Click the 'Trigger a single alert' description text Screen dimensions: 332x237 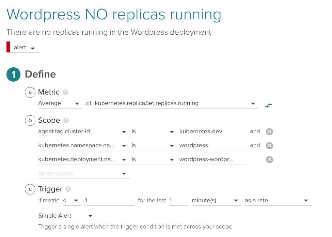(135, 227)
